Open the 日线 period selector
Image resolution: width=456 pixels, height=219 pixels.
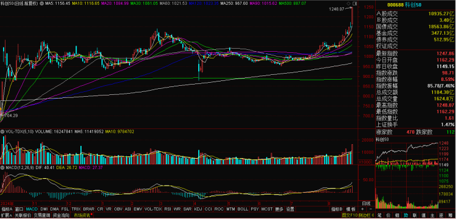click(367, 203)
